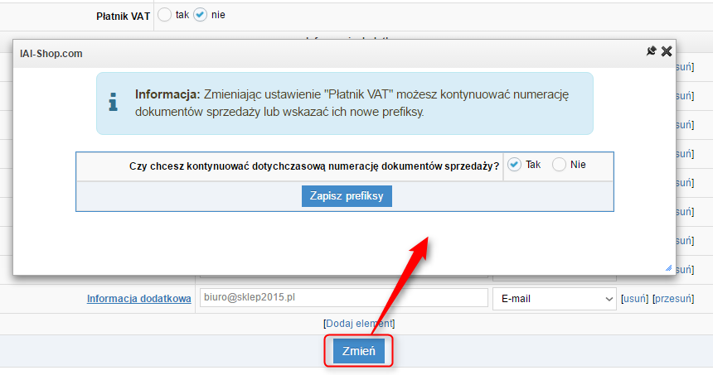Open the Informacja dodatkowa link

pos(139,299)
